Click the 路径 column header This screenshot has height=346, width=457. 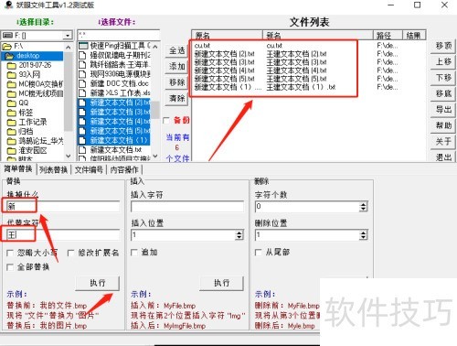[388, 36]
